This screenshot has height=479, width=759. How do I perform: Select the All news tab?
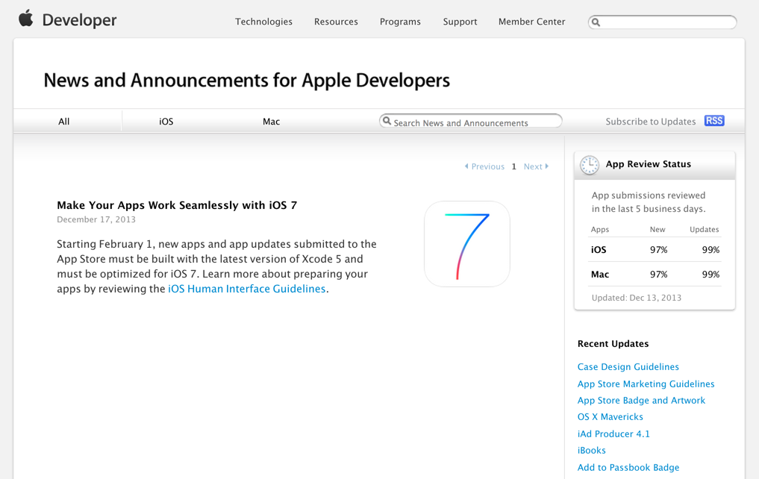pyautogui.click(x=64, y=122)
